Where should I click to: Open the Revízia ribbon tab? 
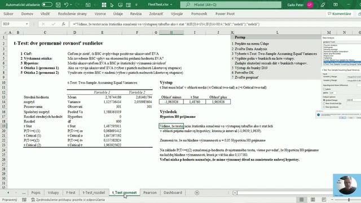click(x=136, y=14)
